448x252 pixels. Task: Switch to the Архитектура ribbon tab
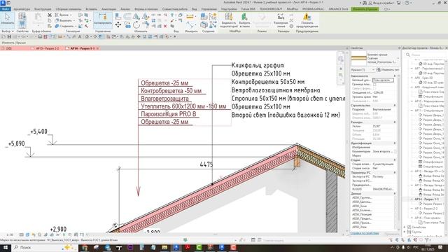click(x=22, y=9)
